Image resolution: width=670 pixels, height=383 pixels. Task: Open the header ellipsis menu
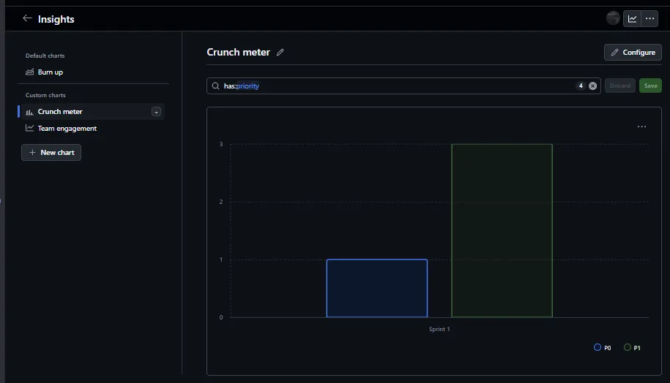click(649, 19)
